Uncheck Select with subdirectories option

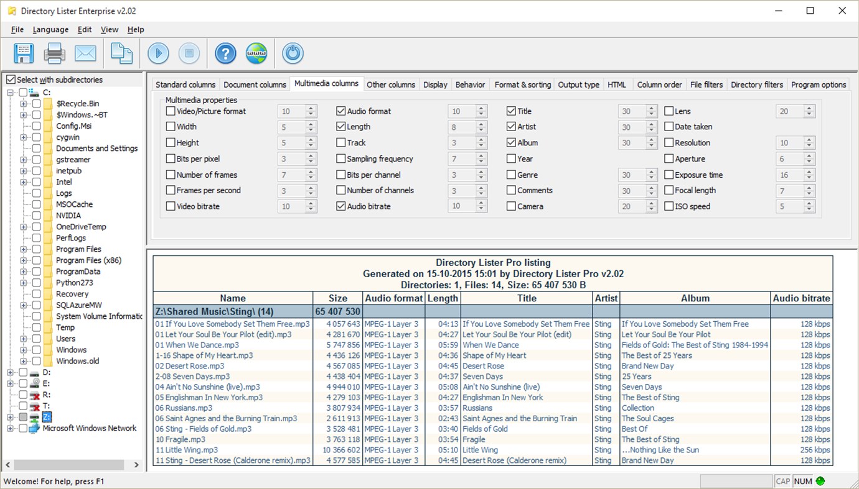(10, 79)
